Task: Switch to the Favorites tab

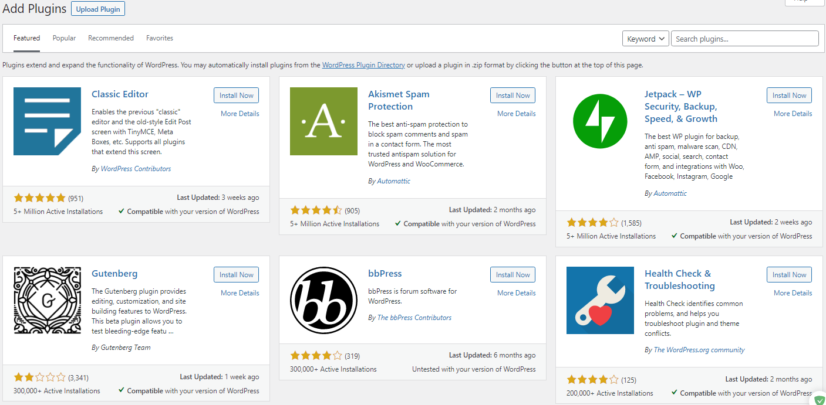Action: (160, 38)
